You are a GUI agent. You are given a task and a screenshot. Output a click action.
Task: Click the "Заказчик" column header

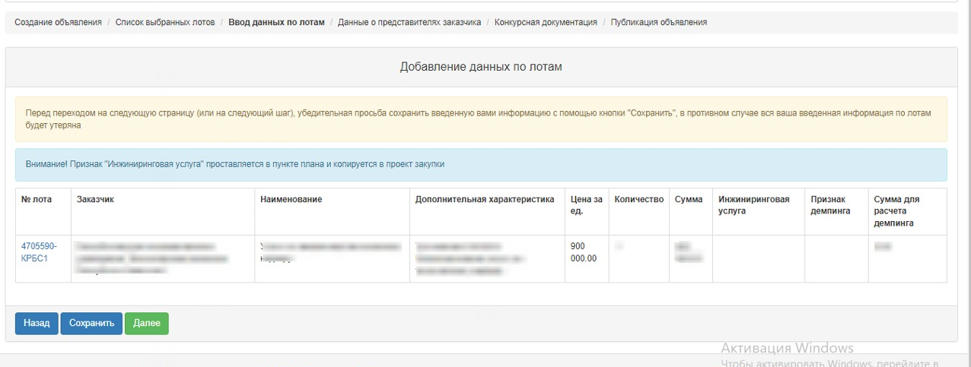coord(95,200)
